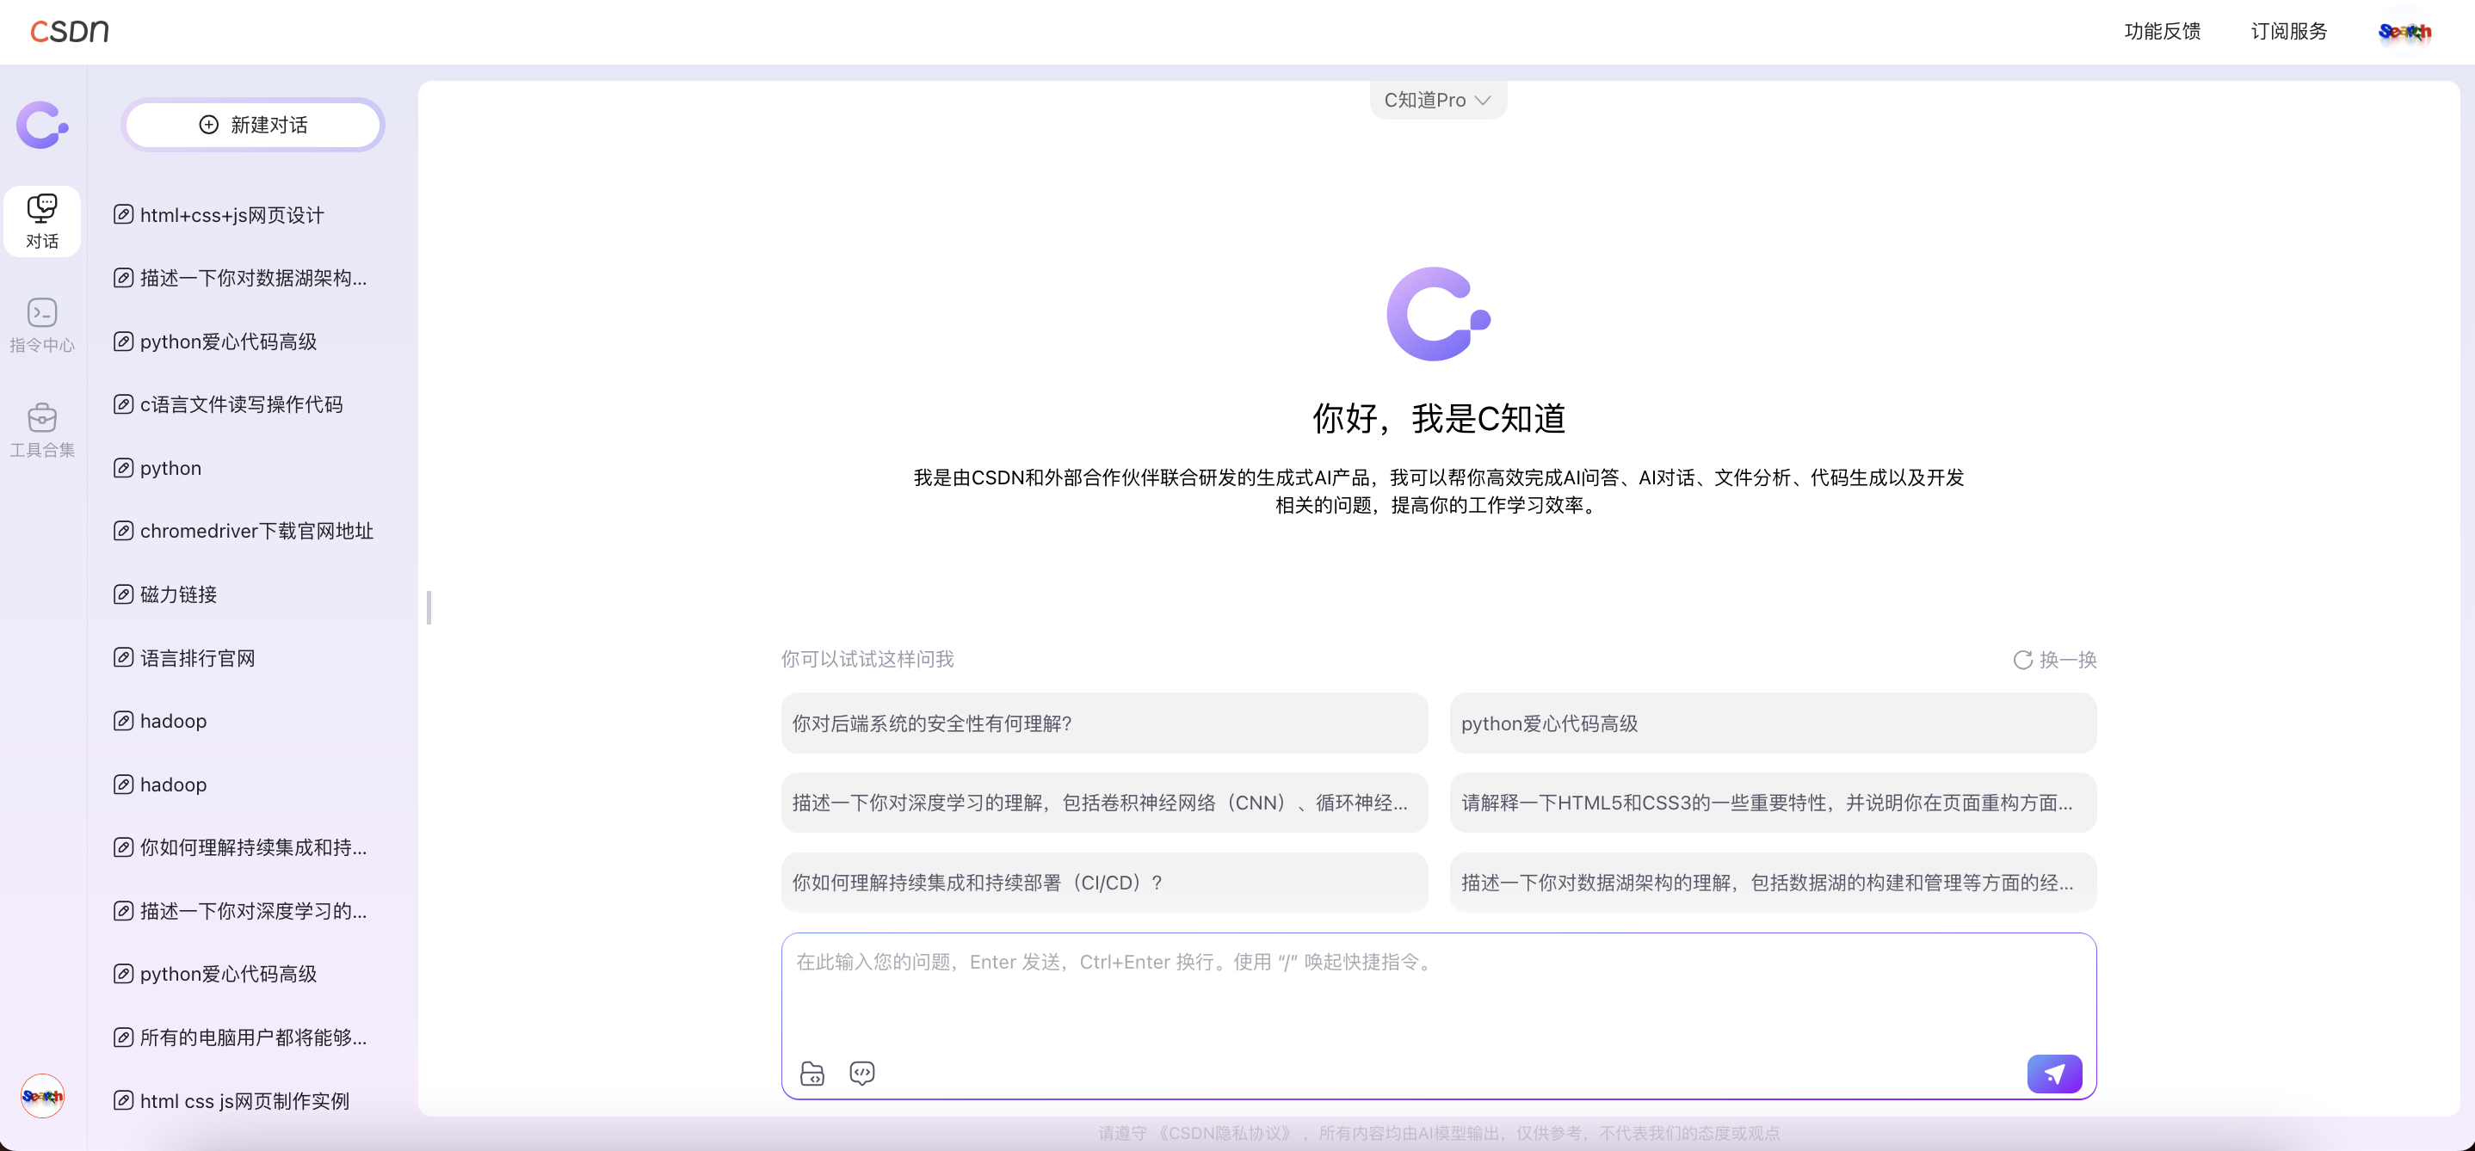2475x1151 pixels.
Task: Switch to the 对话 chat tab
Action: tap(41, 221)
